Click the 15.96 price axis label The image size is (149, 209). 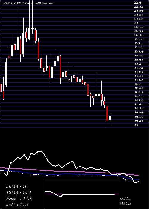(139, 96)
